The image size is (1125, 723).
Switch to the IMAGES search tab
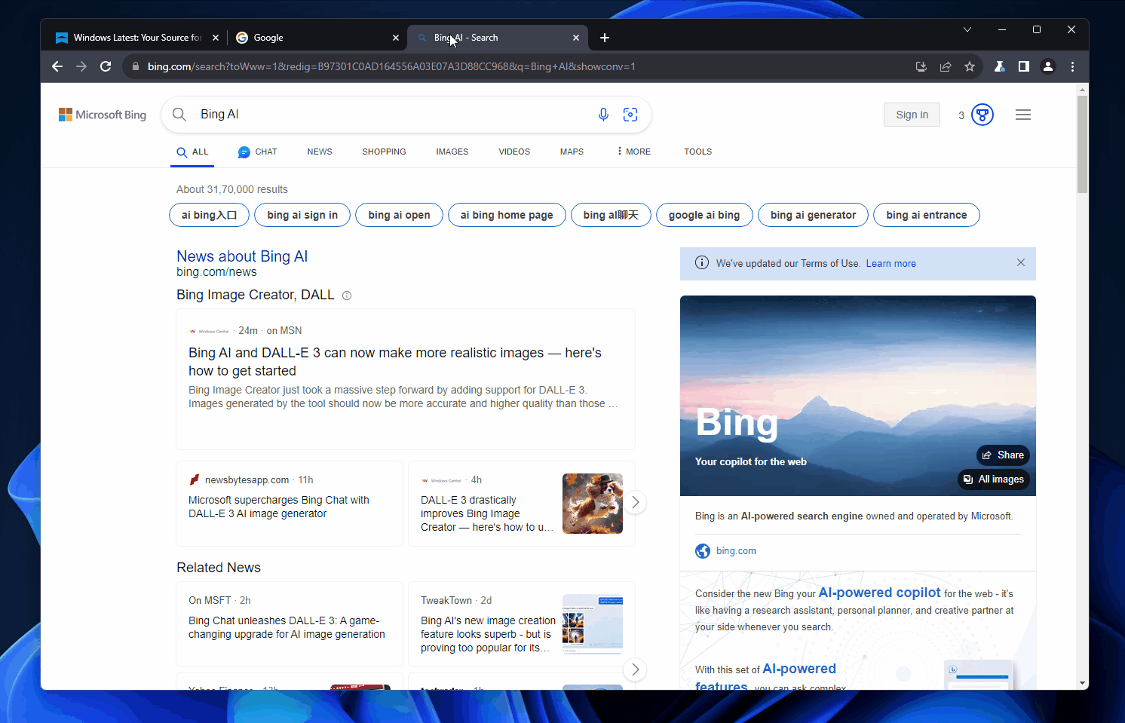pyautogui.click(x=452, y=152)
